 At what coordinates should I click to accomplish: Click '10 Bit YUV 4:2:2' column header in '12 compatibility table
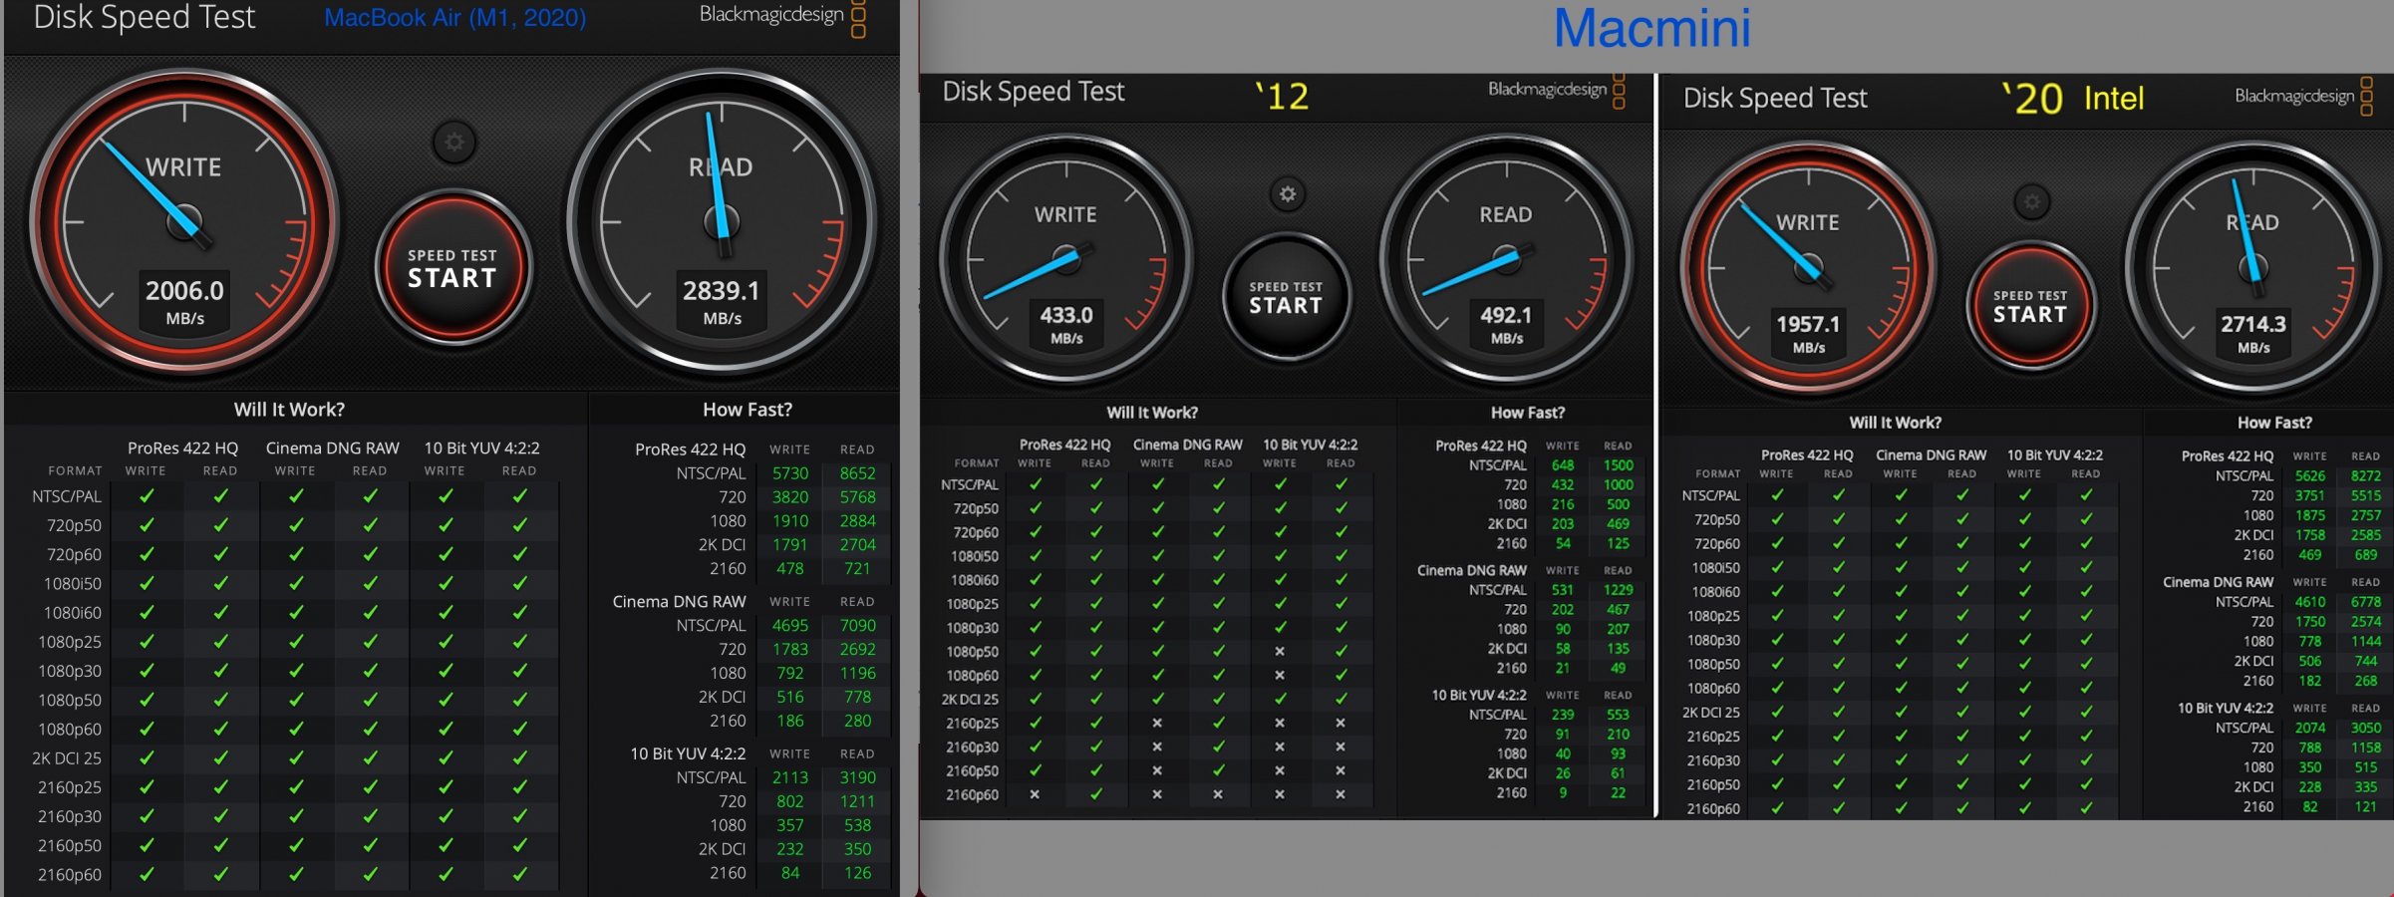coord(1311,445)
